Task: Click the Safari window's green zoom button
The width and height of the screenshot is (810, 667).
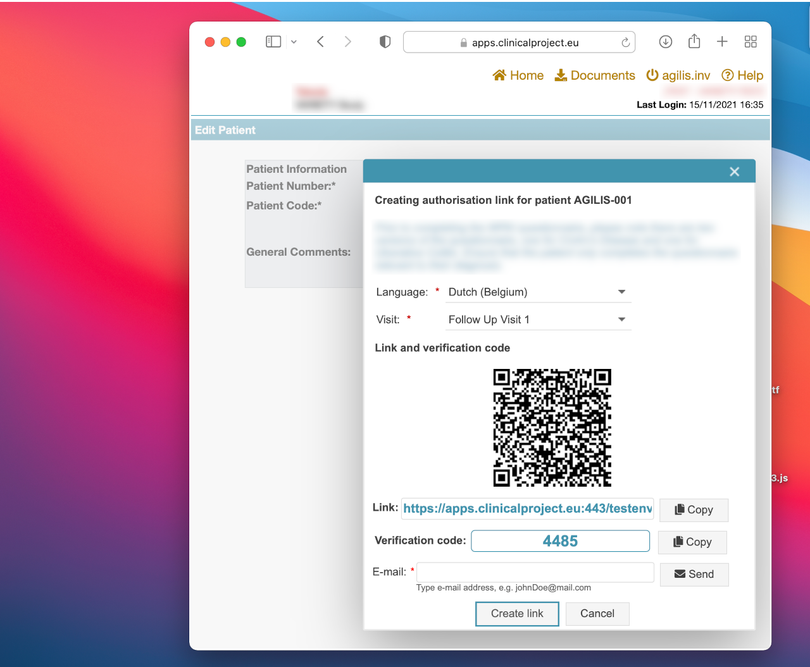Action: pyautogui.click(x=241, y=42)
